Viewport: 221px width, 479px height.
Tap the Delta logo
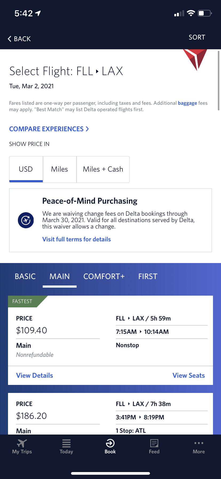coord(196,59)
